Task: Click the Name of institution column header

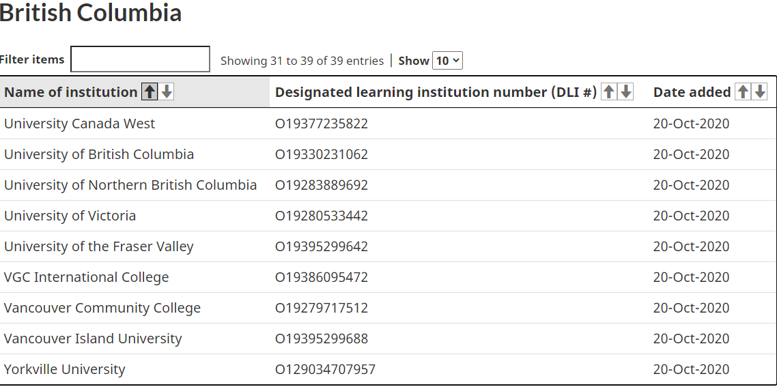Action: 71,92
